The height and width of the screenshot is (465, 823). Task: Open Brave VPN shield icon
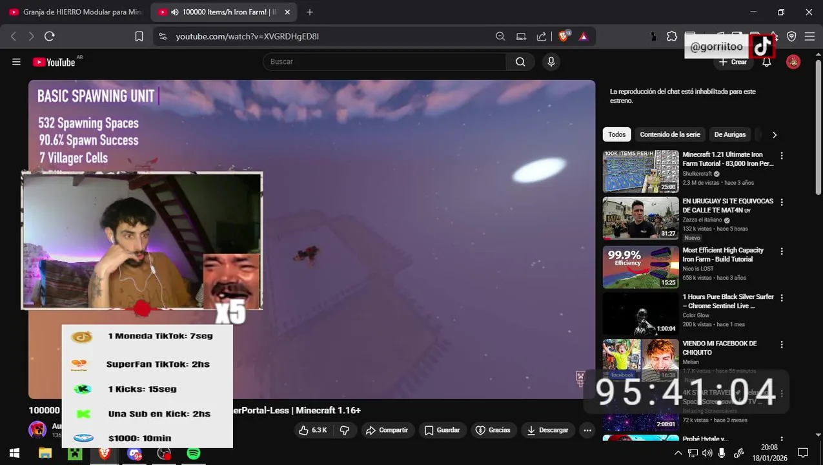[x=791, y=37]
